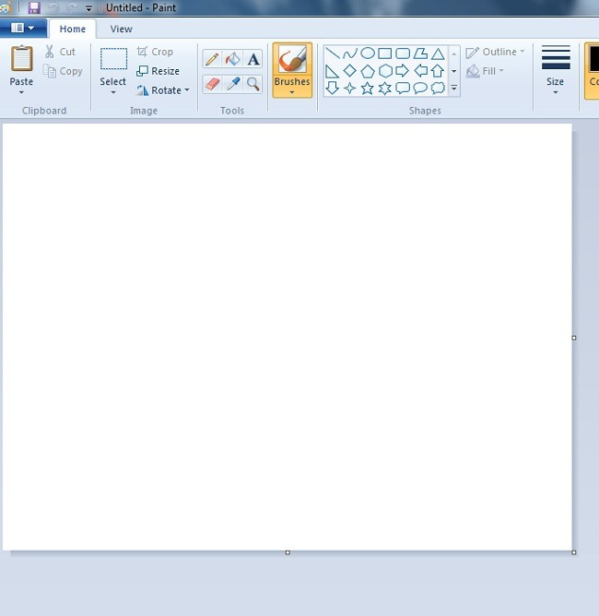599x616 pixels.
Task: Click the Undo arrow in title bar
Action: tap(53, 8)
